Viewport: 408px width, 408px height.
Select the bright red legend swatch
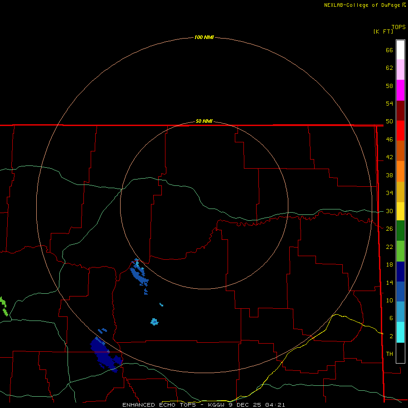click(x=400, y=131)
